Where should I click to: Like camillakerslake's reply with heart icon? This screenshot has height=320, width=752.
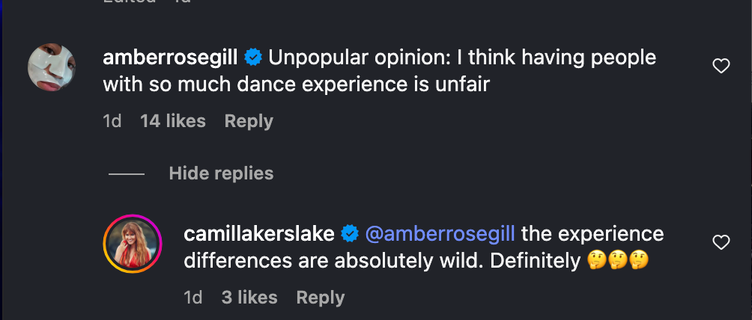tap(721, 242)
